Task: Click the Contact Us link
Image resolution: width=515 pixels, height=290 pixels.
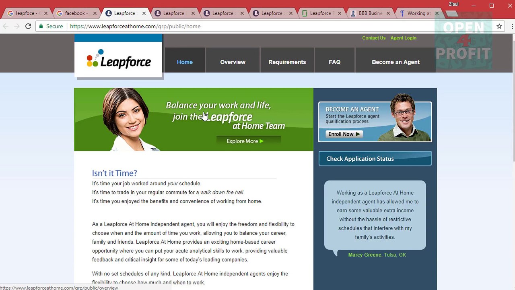Action: coord(374,38)
